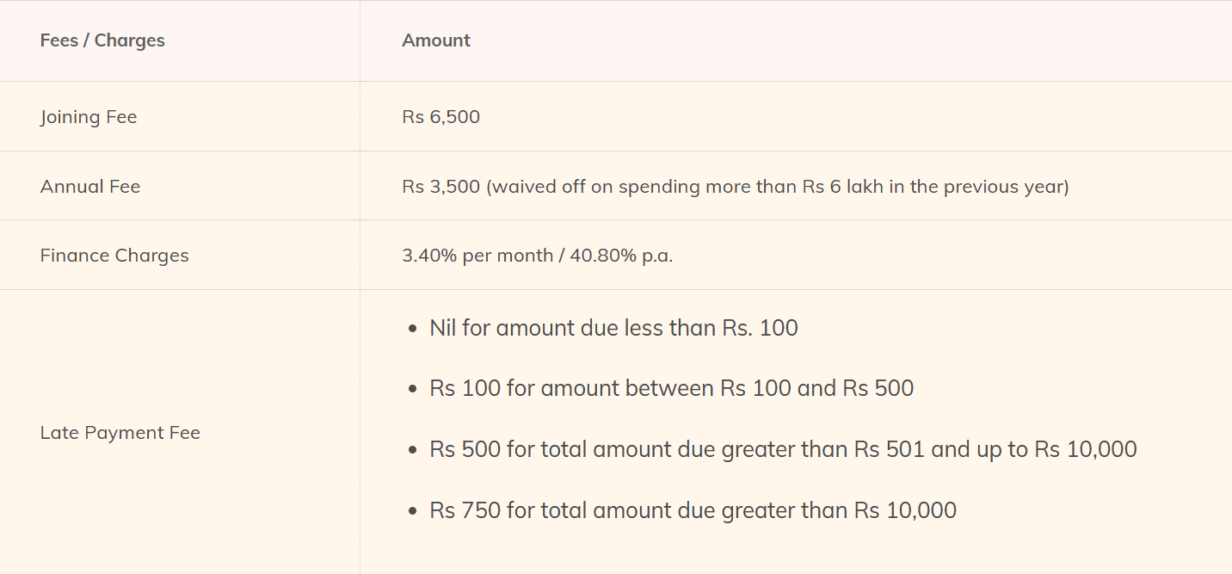Click the Fees / Charges column header
The height and width of the screenshot is (574, 1232).
coord(102,40)
